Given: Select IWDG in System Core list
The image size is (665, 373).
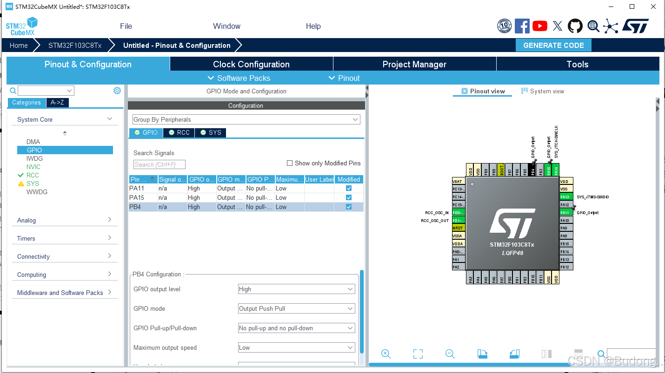Looking at the screenshot, I should click(x=34, y=158).
